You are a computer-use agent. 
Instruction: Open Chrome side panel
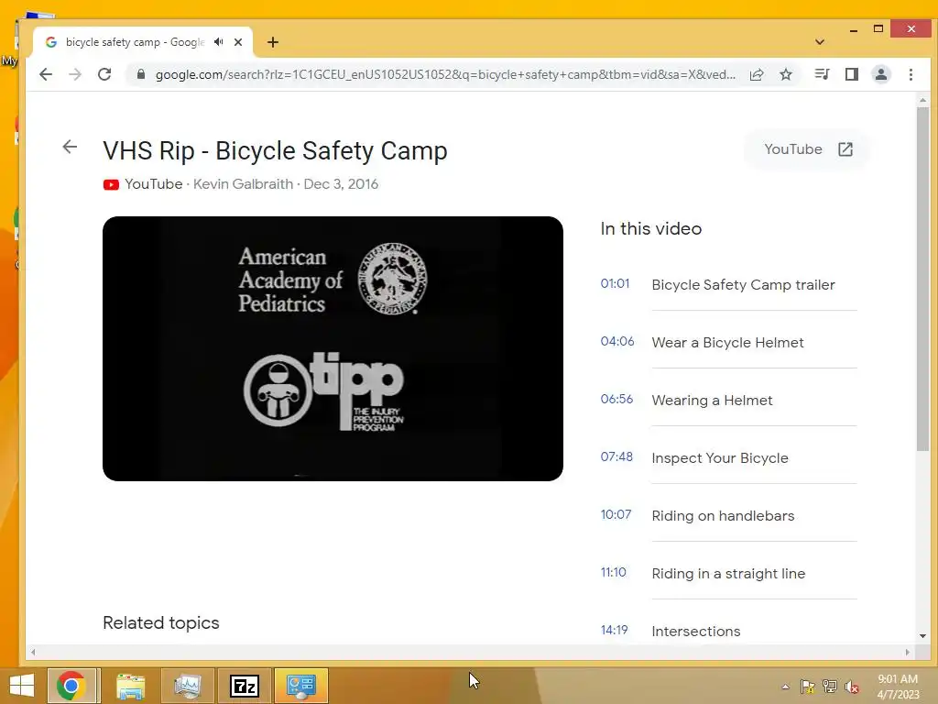(x=852, y=74)
